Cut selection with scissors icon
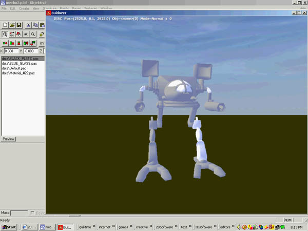This screenshot has width=308, height=231. click(x=28, y=25)
